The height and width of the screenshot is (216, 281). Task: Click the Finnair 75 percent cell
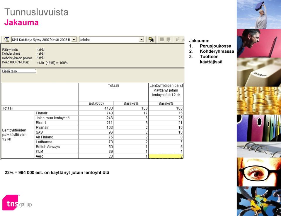tap(166, 113)
